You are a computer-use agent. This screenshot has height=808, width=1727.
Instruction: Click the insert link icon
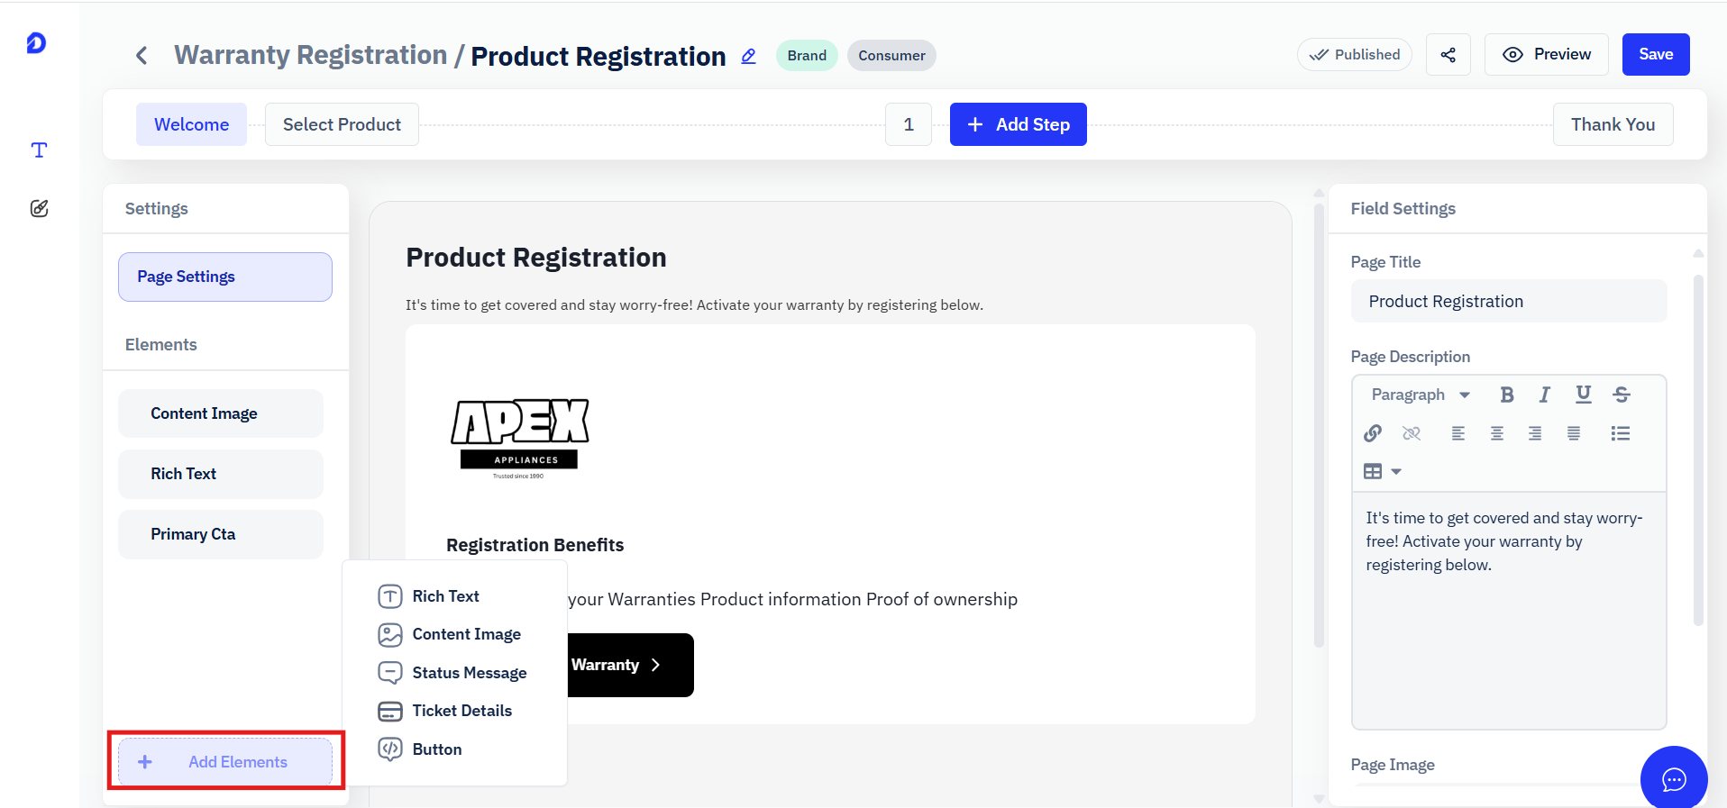click(1373, 433)
